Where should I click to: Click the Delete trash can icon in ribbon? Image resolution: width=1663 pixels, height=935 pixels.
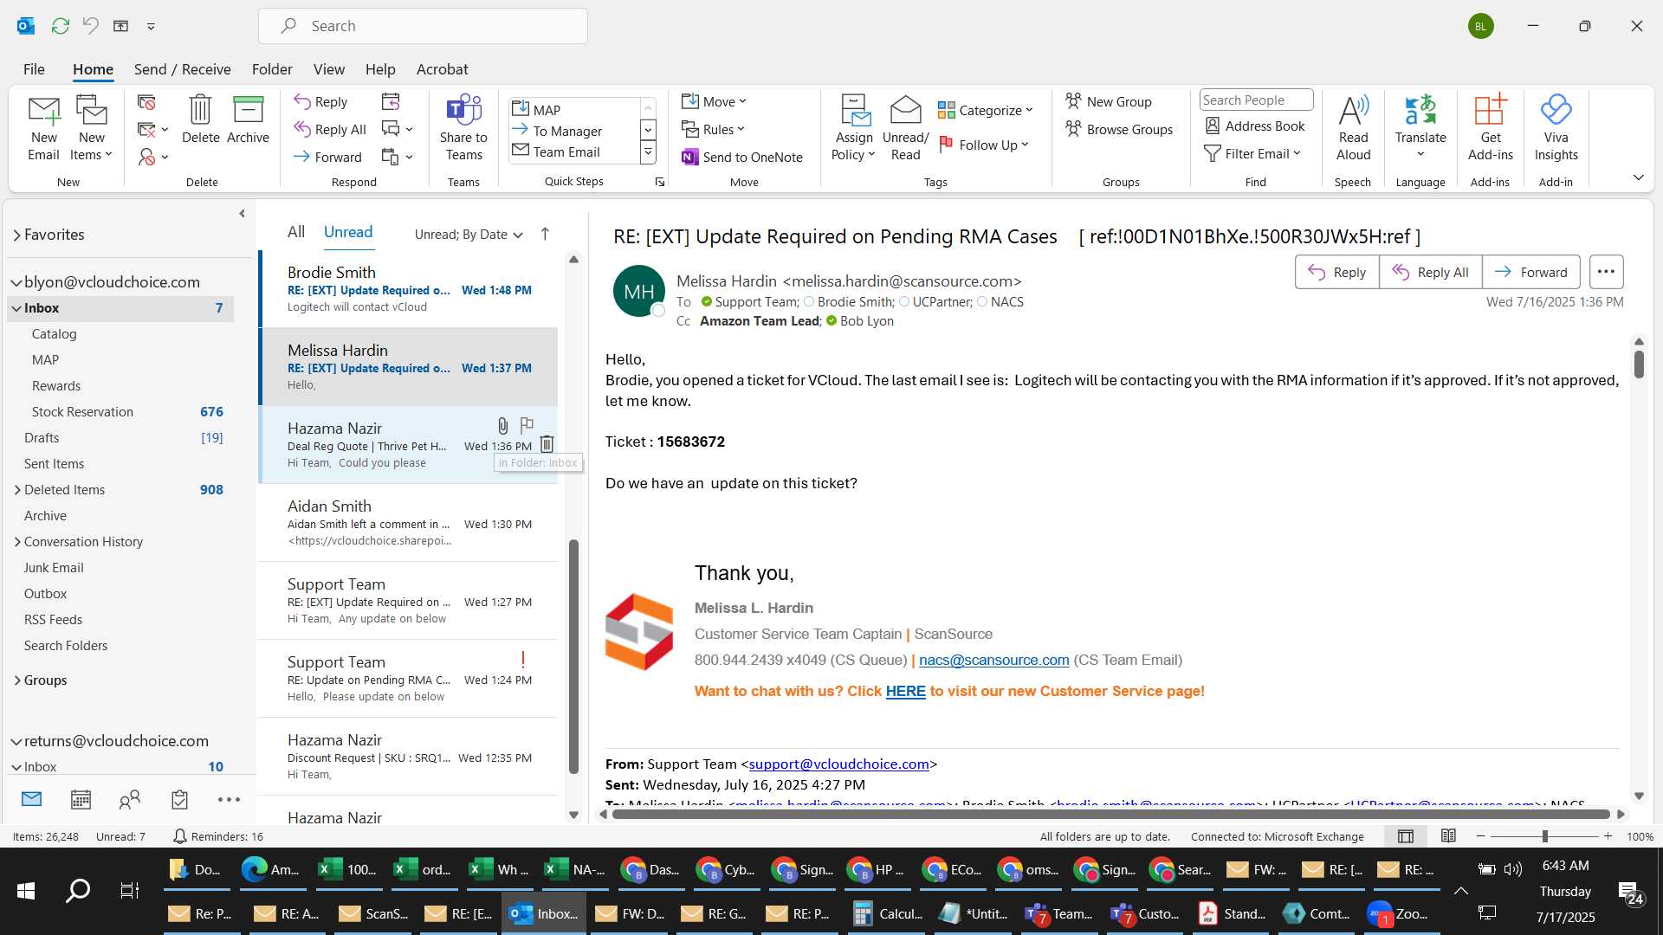[x=200, y=119]
